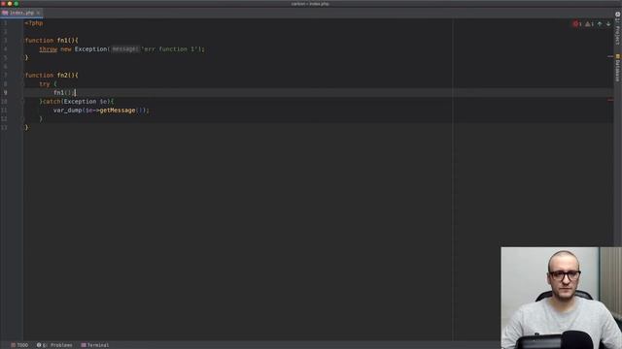
Task: Click line number 9 in gutter
Action: coord(5,93)
